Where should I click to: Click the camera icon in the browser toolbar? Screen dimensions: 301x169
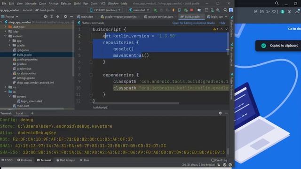click(261, 12)
